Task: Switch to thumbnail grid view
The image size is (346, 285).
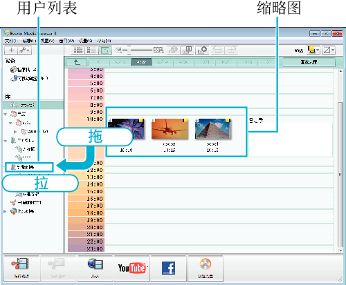Action: [78, 50]
